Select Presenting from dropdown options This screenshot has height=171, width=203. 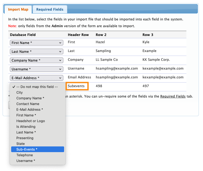25,138
